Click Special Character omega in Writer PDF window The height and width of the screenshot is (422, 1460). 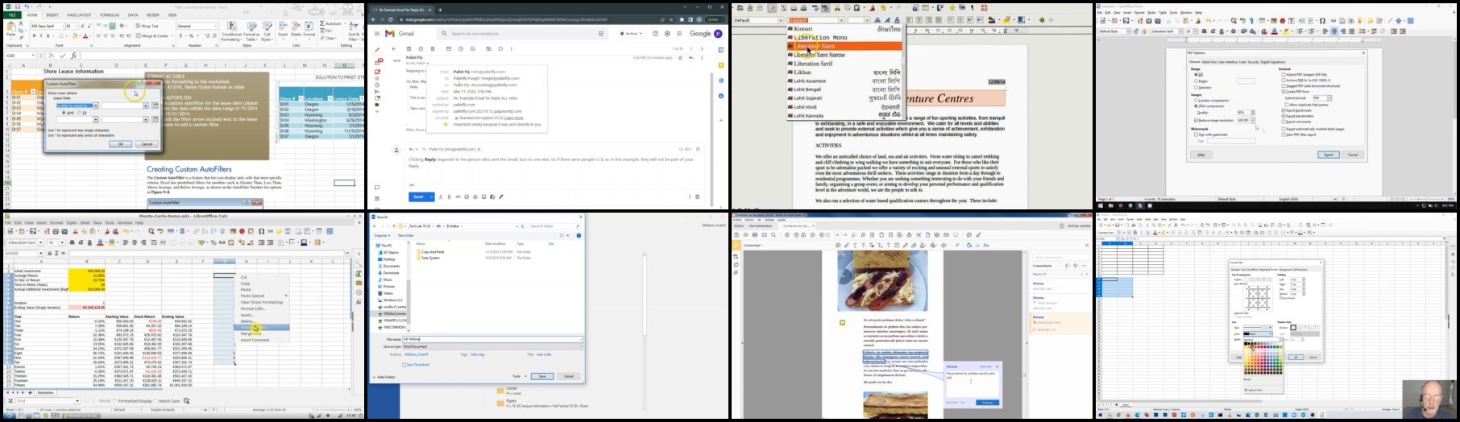(x=1322, y=21)
